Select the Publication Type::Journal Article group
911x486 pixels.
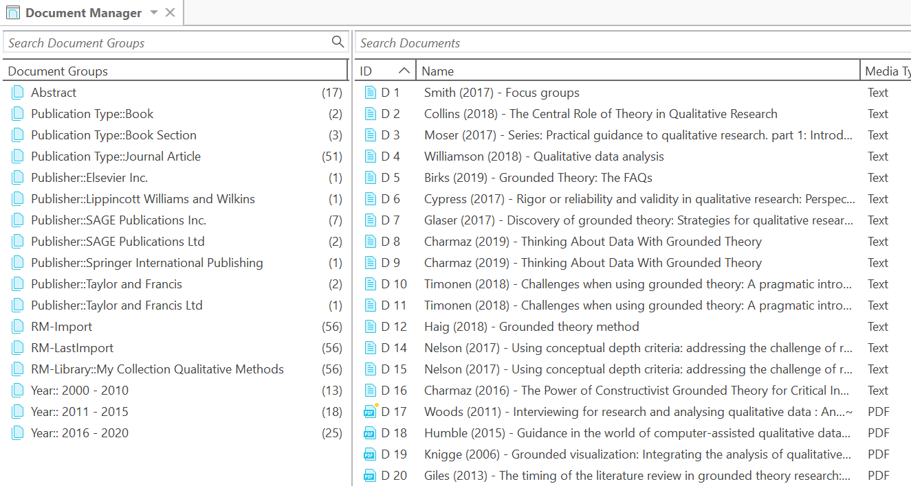116,157
